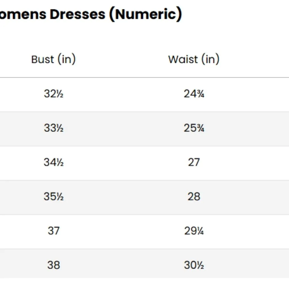Screen dimensions: 289x289
Task: Select the waist value 28
Action: pyautogui.click(x=194, y=197)
